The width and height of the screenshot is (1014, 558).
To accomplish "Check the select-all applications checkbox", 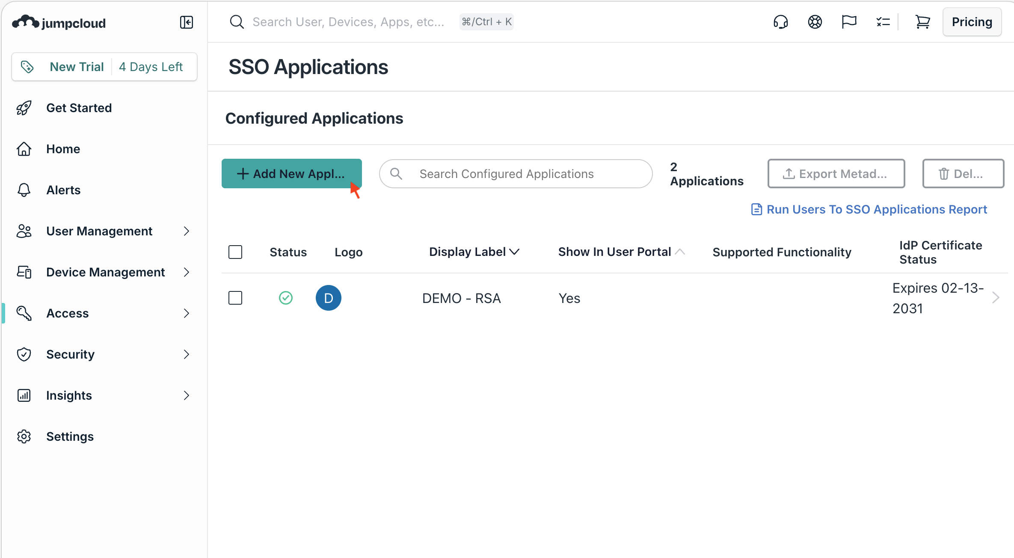I will [235, 252].
